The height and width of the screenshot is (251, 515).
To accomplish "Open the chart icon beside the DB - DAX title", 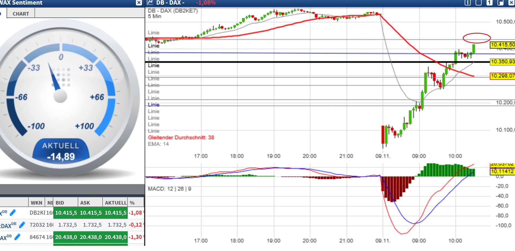I will [x=149, y=3].
